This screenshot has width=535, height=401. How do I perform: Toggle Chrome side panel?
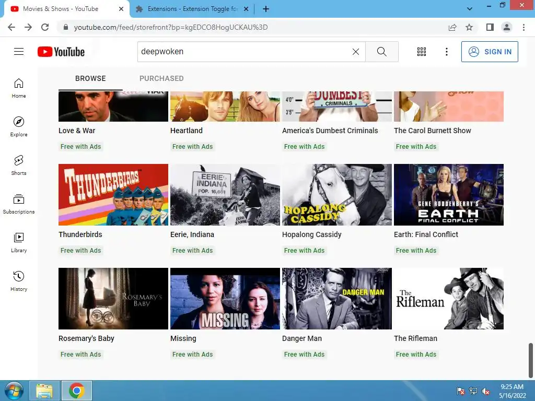[490, 27]
